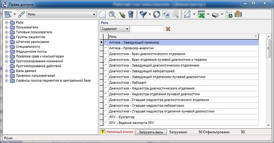Open the tree view mode dropdown arrow
Image resolution: width=274 pixels, height=143 pixels.
15,14
